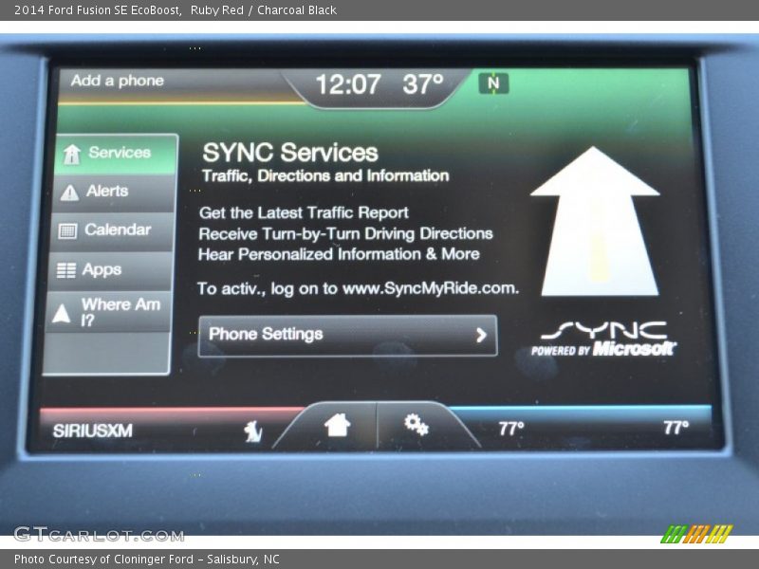The width and height of the screenshot is (759, 569).
Task: Tap Get the Latest Traffic Report
Action: (x=304, y=212)
